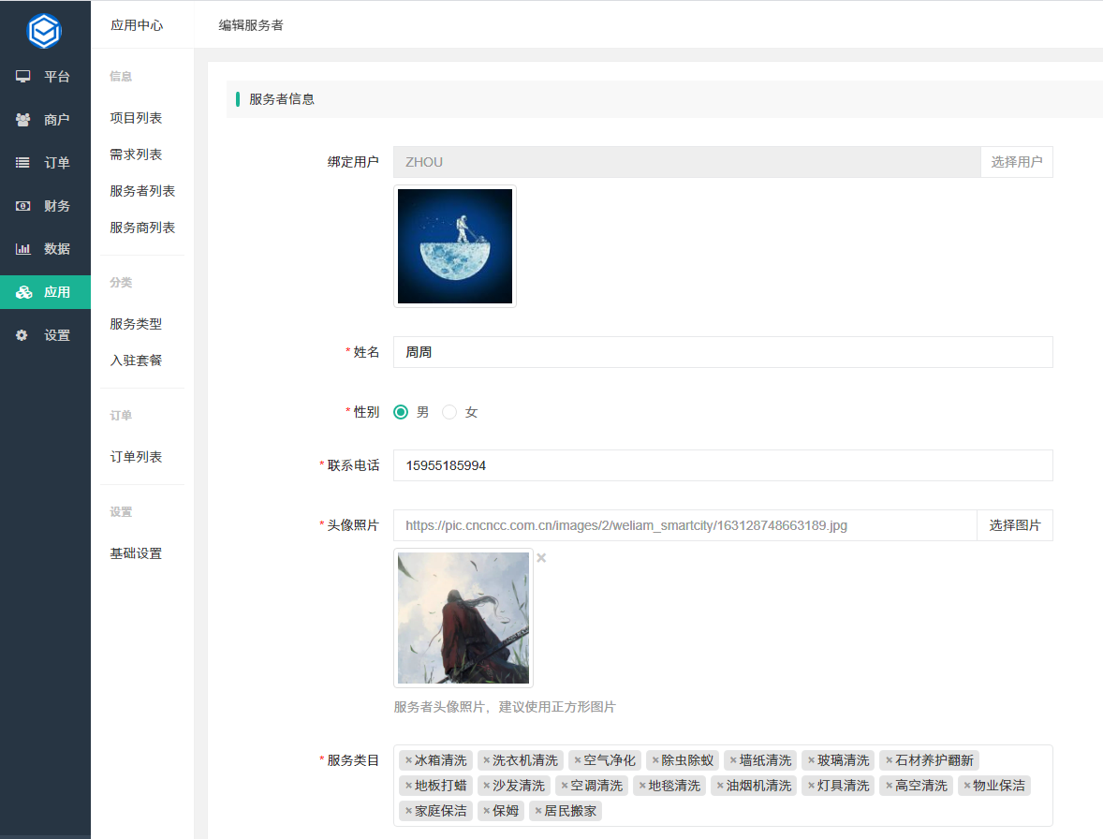Click the users icon beside 商户
Screen dimensions: 1103x839
coord(23,120)
